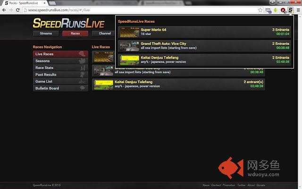Click the Twitter footer link
This screenshot has width=302, height=189.
tap(241, 185)
